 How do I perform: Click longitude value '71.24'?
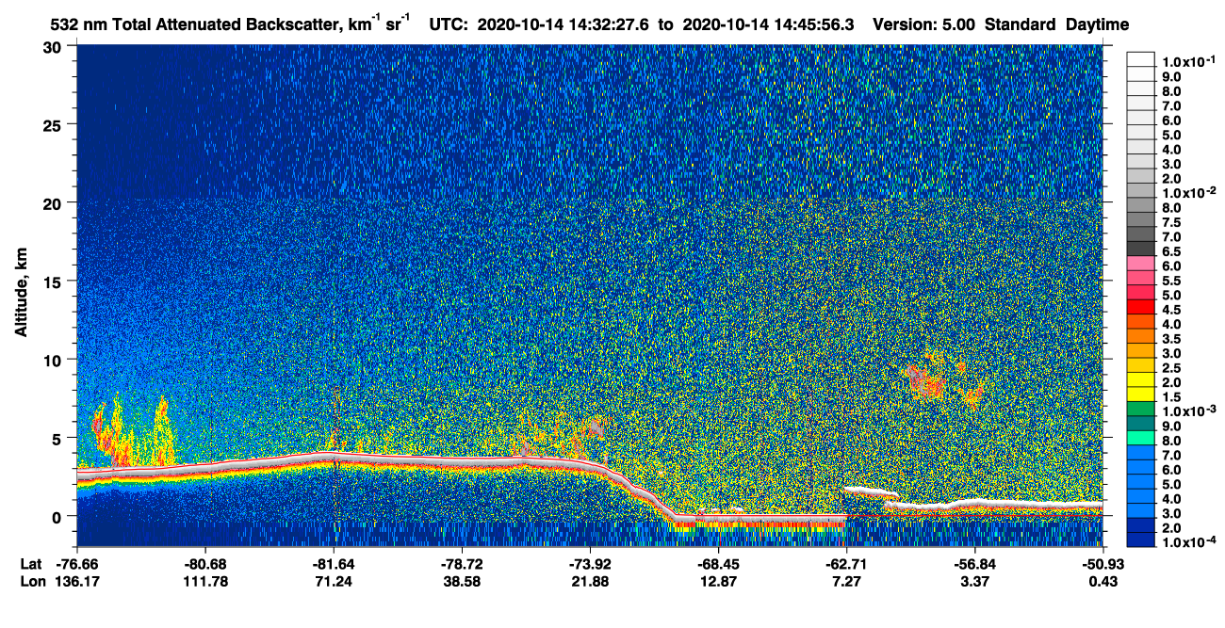[334, 581]
